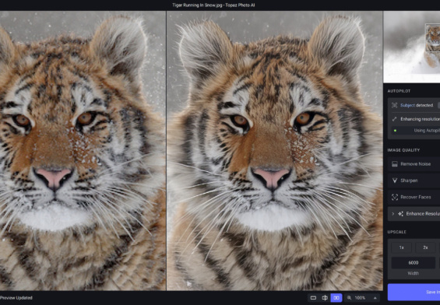The image size is (440, 305).
Task: Click the Enhance Resolution sparkle icon
Action: (401, 214)
